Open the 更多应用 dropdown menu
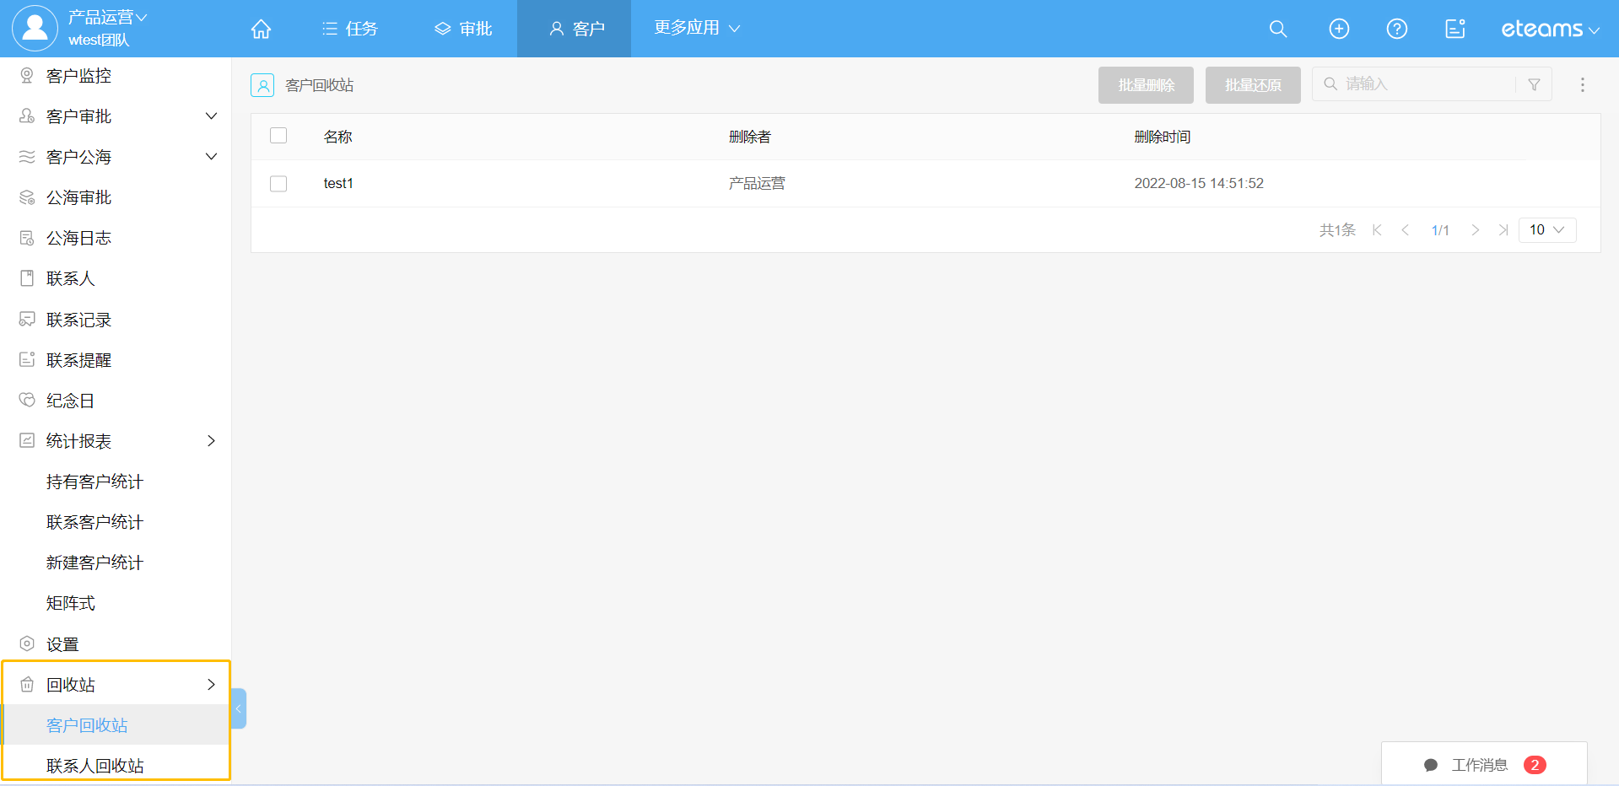Screen dimensions: 1619x786 (x=697, y=28)
